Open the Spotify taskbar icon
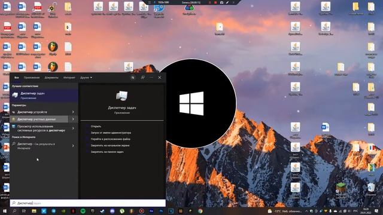The image size is (383, 215). click(83, 211)
